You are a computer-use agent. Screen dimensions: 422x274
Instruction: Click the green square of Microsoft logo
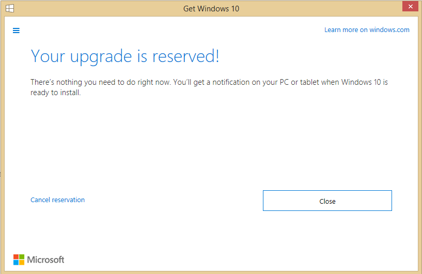click(22, 257)
